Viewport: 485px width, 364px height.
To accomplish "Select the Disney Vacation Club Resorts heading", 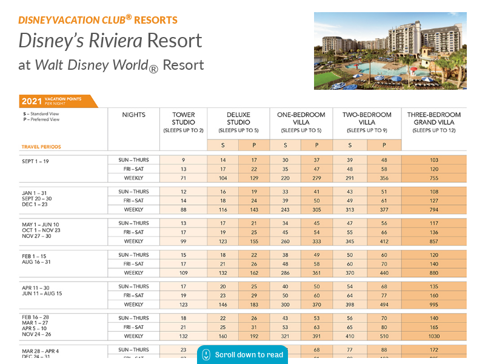I will [98, 20].
